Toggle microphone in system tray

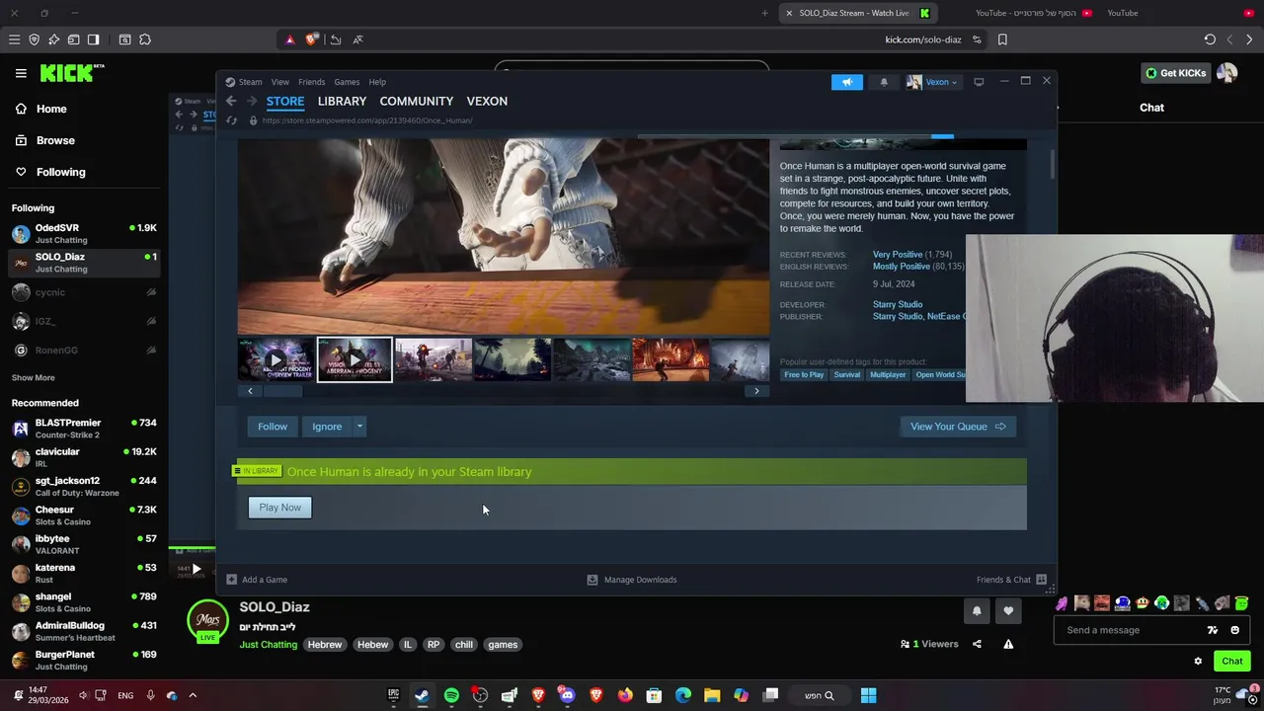click(150, 695)
